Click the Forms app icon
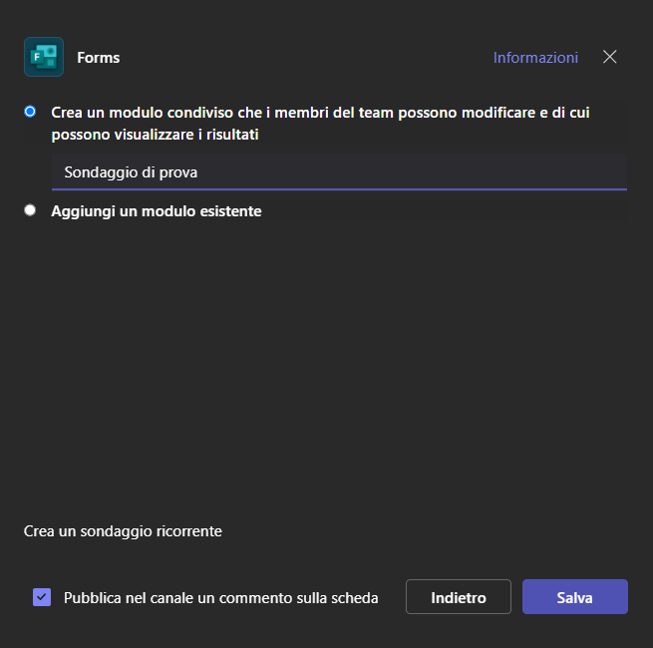This screenshot has width=653, height=648. tap(44, 57)
